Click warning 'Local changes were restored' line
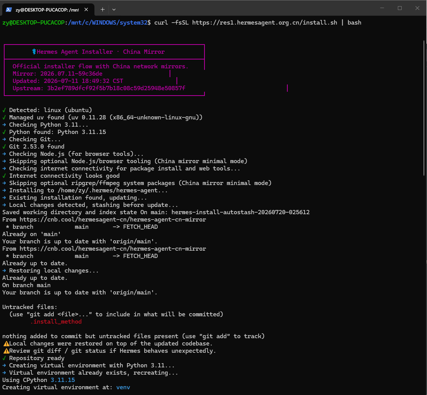Image resolution: width=427 pixels, height=395 pixels. pos(107,344)
